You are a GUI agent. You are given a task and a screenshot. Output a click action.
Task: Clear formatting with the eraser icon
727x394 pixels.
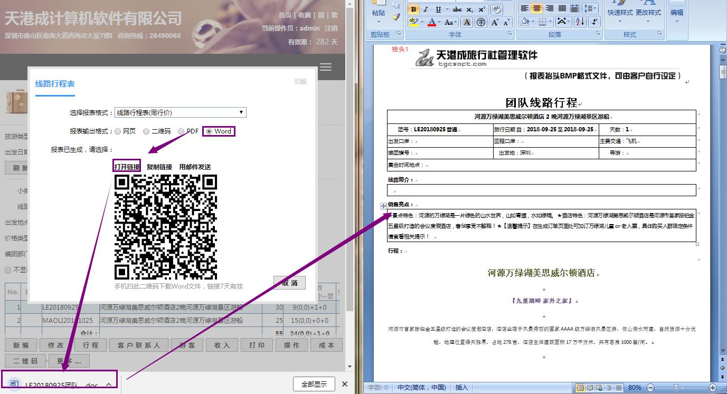(x=496, y=9)
